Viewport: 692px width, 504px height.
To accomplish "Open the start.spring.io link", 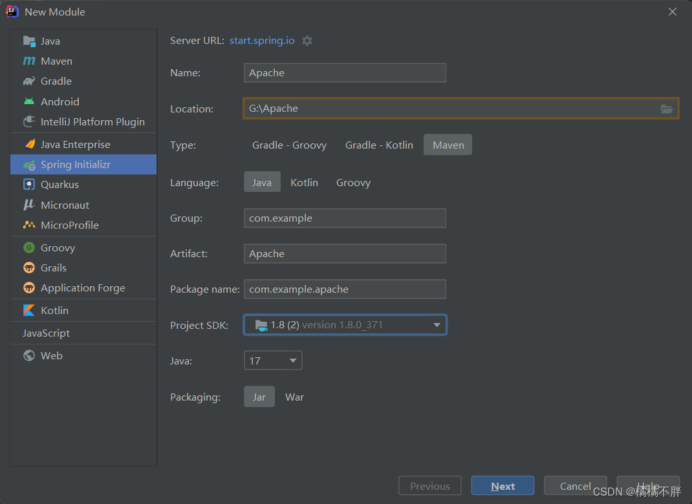I will pos(262,41).
